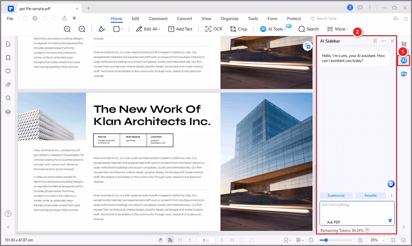Open the bookmarks panel in left sidebar
This screenshot has height=246, width=412.
coord(8,57)
